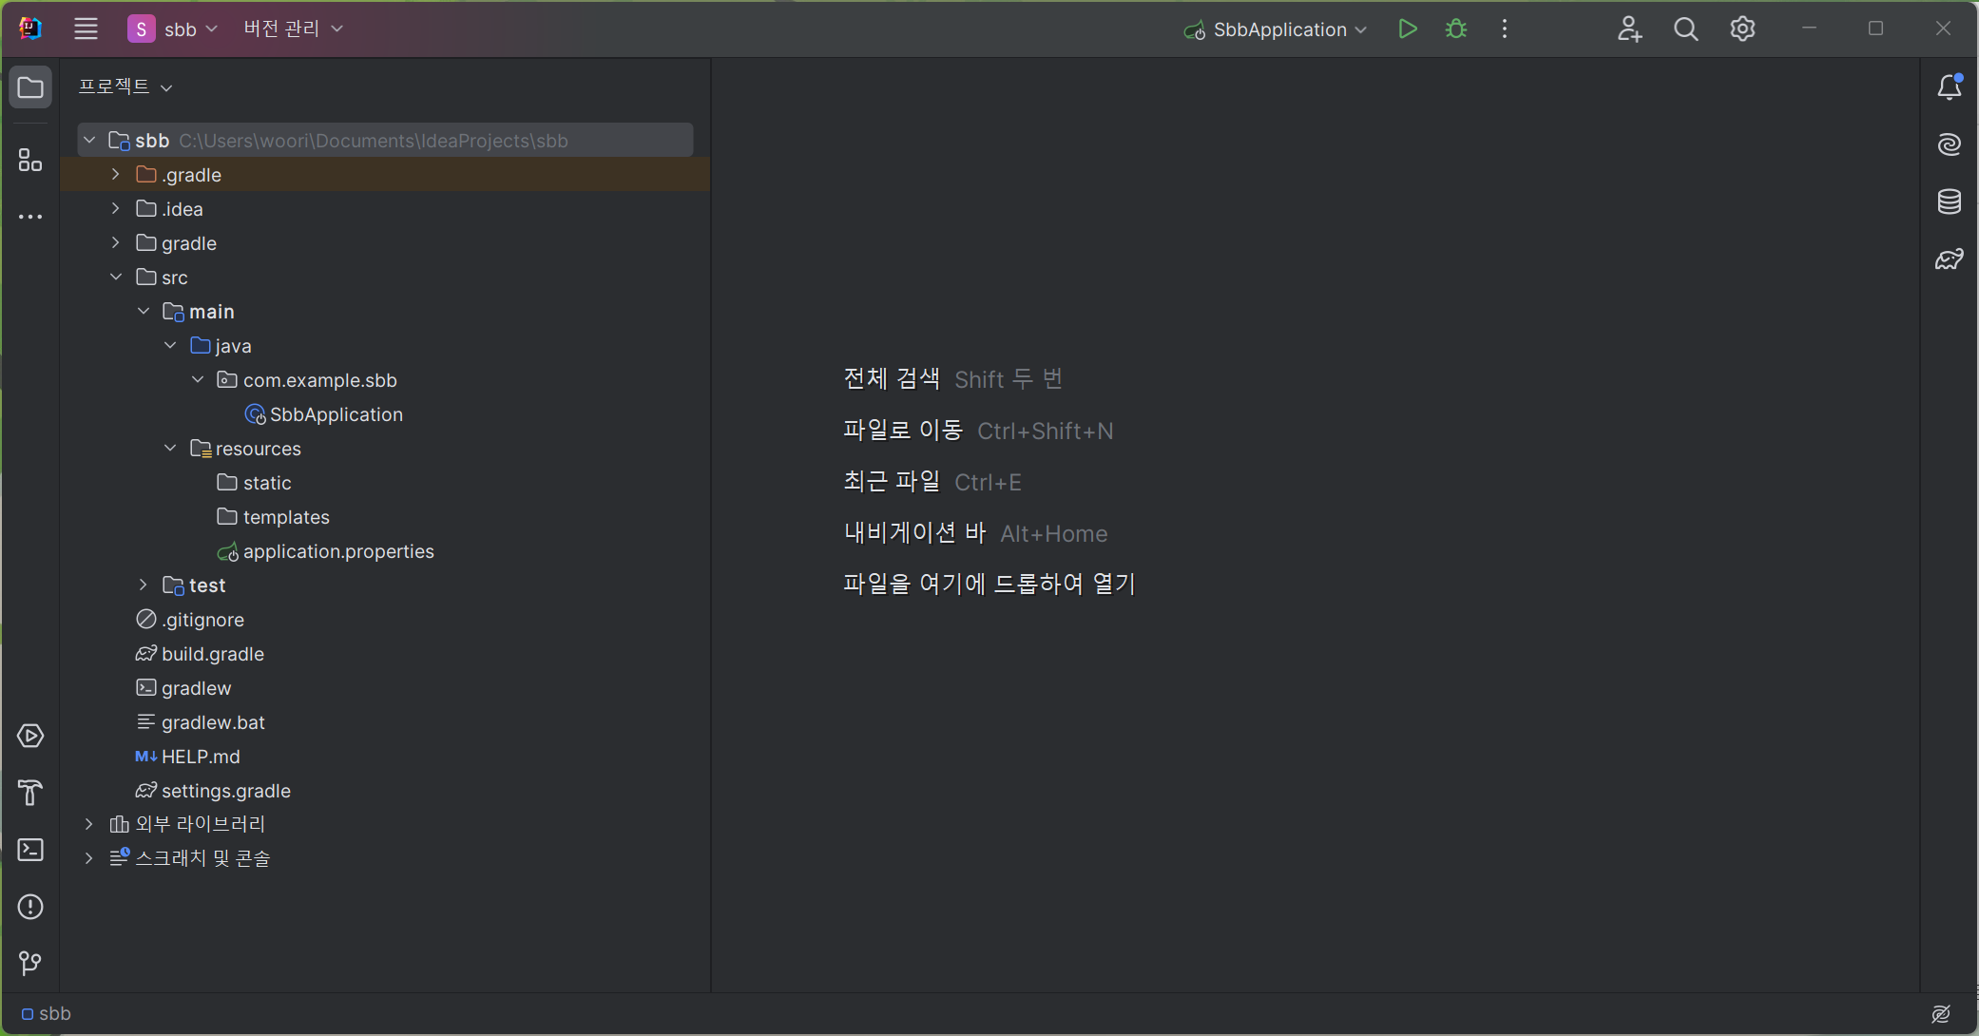1979x1036 pixels.
Task: Expand the .gradle folder
Action: [x=116, y=175]
